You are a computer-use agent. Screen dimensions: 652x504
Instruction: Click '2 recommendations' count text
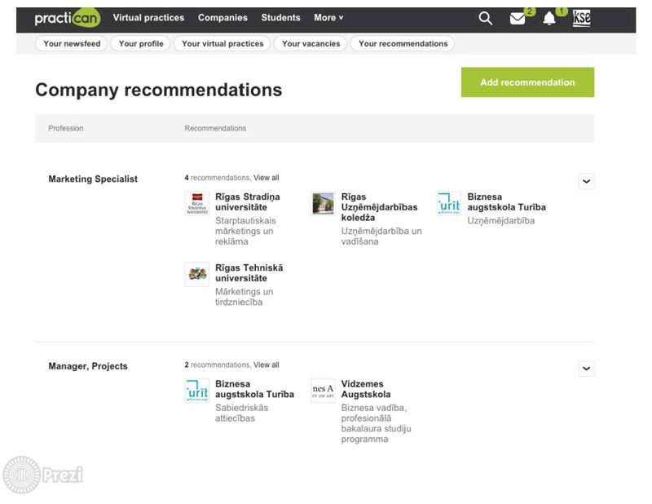coord(217,365)
